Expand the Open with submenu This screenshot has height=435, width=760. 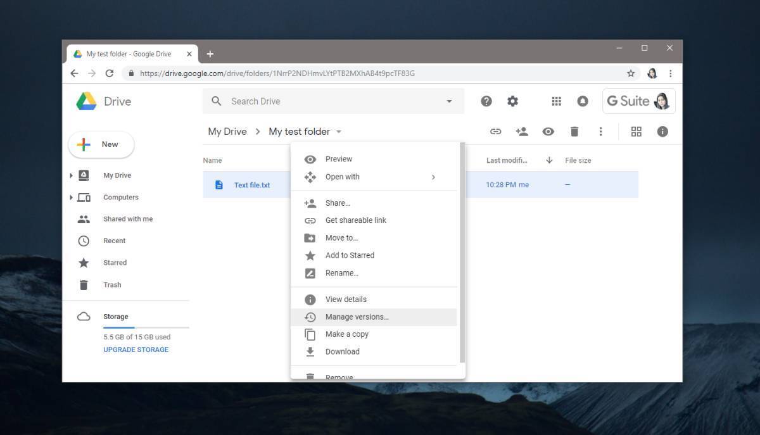[342, 177]
